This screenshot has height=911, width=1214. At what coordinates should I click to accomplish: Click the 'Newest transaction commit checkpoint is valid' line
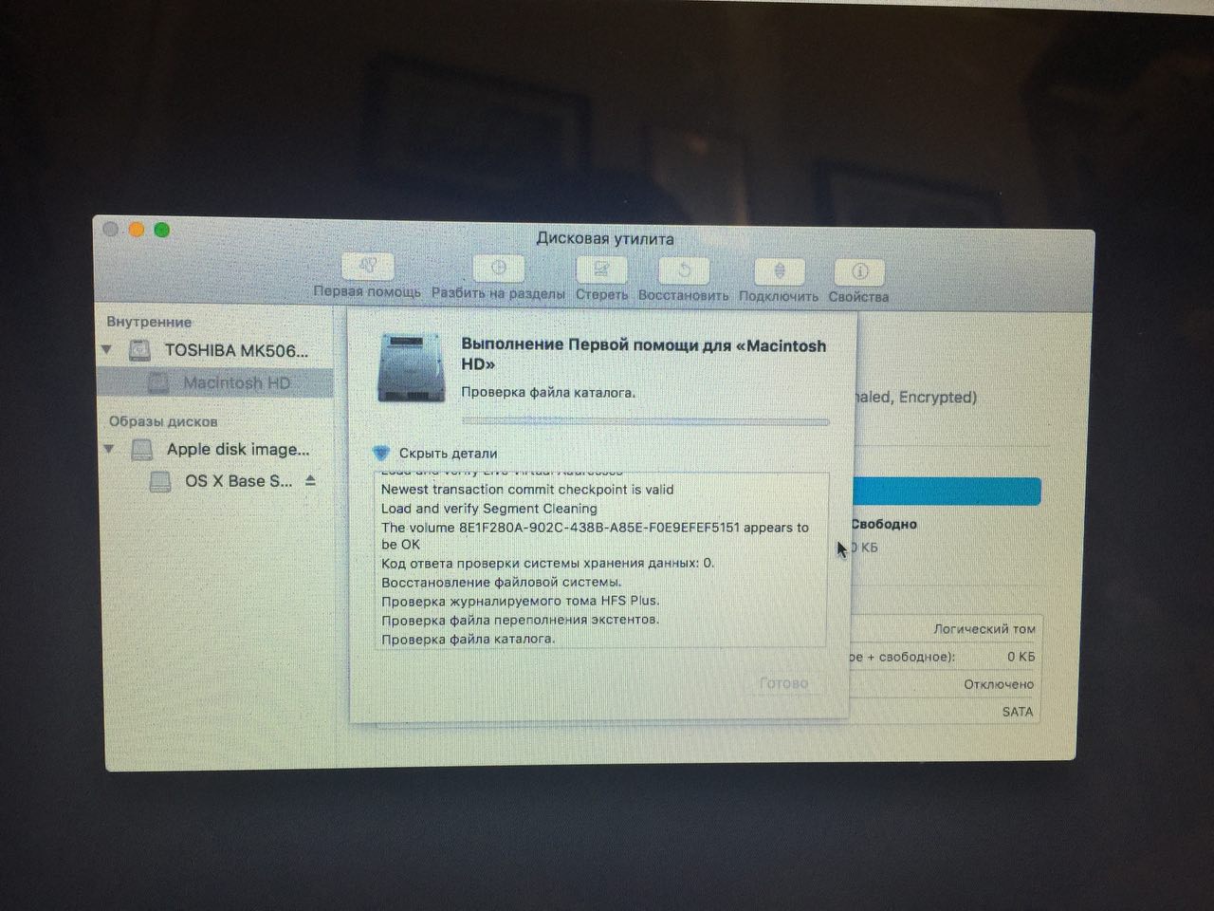[527, 490]
